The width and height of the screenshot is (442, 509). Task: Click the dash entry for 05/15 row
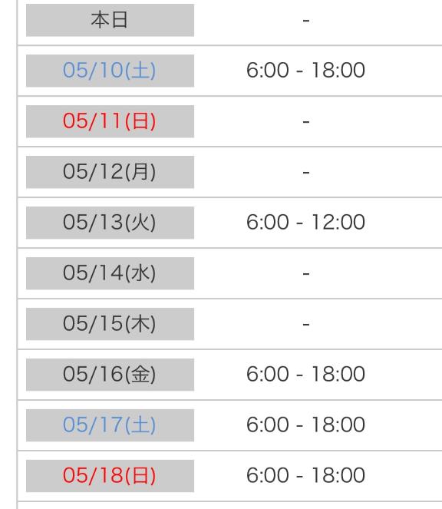click(306, 325)
